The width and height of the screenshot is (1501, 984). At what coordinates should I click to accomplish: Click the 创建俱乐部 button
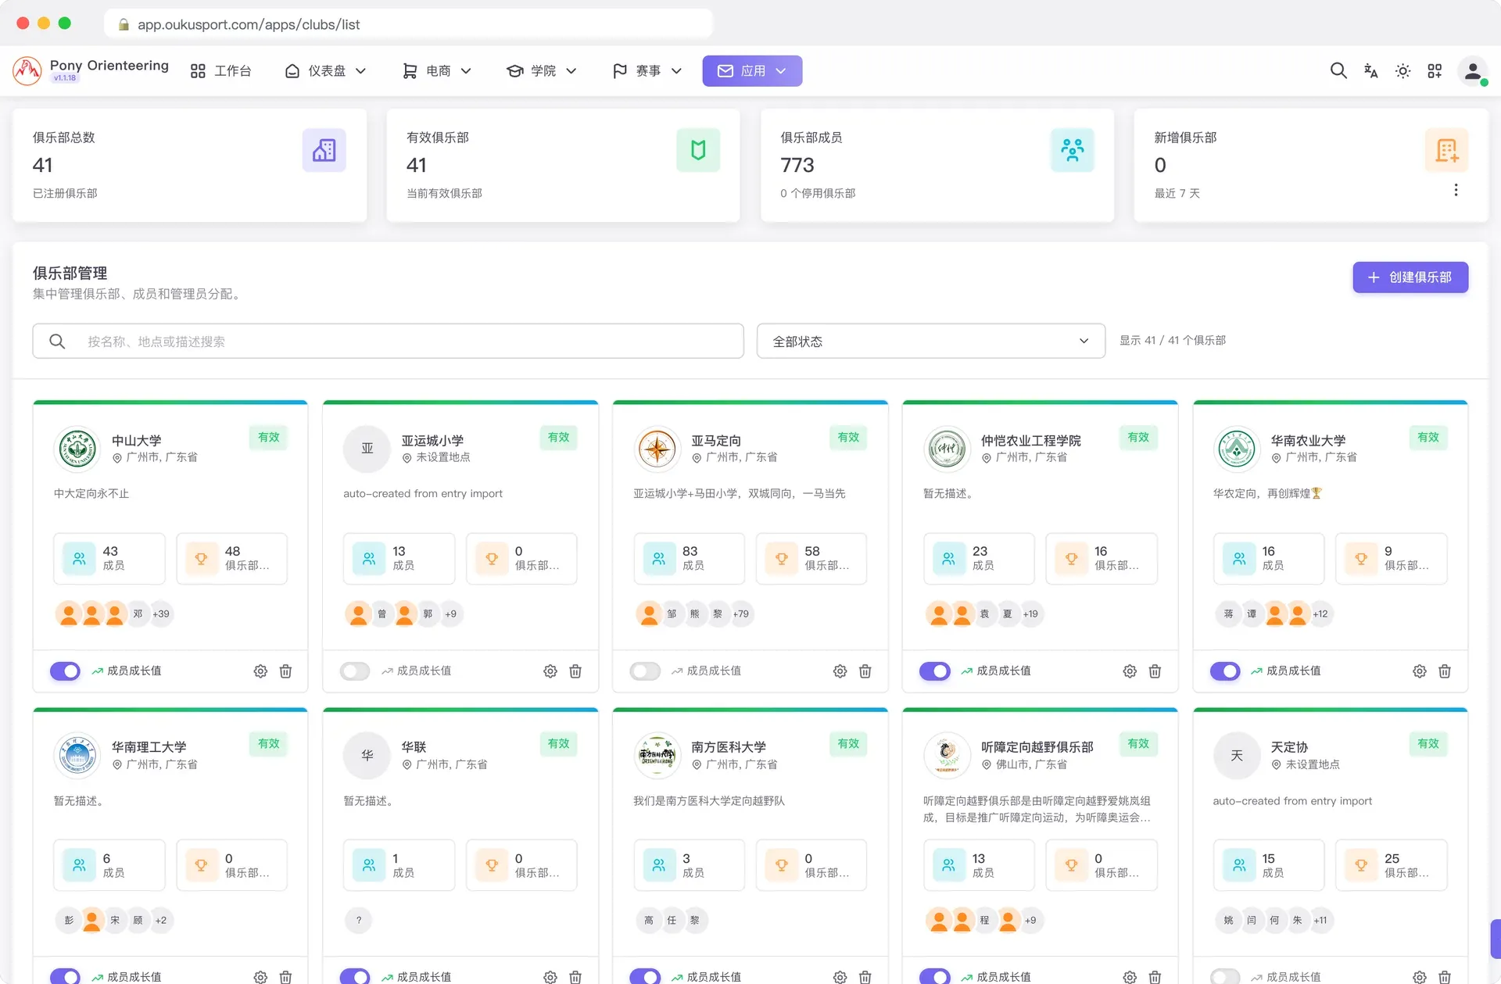coord(1410,277)
